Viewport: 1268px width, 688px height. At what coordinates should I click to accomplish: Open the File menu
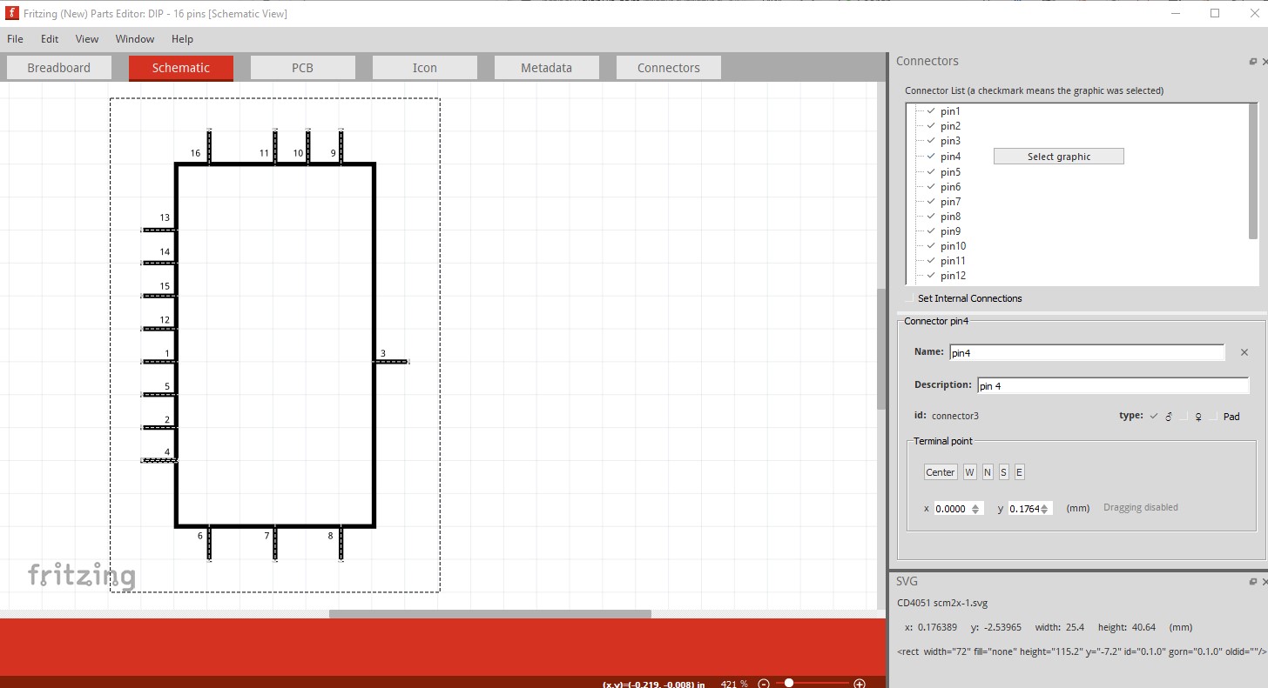point(14,38)
